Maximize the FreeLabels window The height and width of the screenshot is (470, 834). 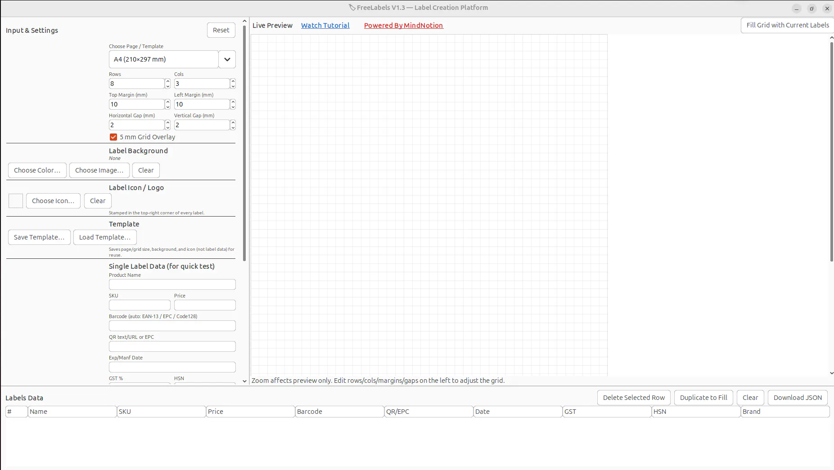pos(812,9)
